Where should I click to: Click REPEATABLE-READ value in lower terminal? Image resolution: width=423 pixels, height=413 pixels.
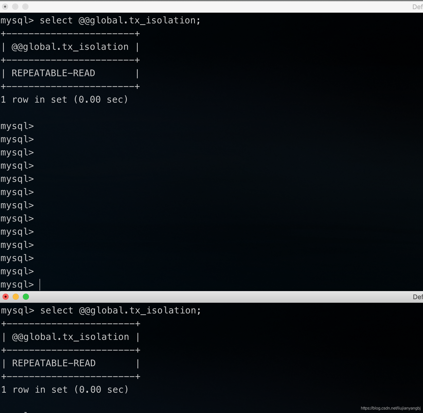54,363
